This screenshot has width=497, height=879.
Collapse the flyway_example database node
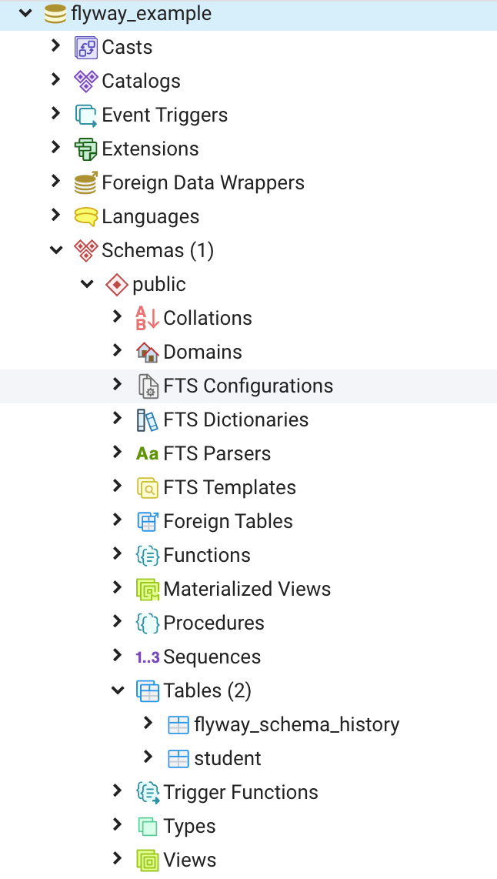(x=25, y=14)
